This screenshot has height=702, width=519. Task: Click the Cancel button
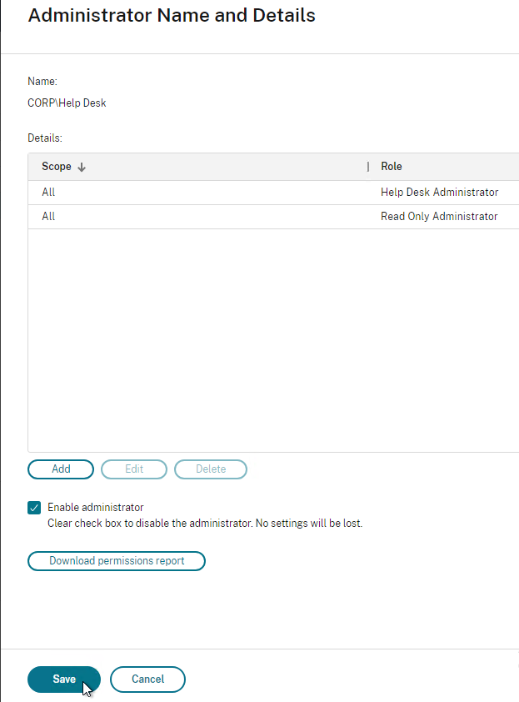coord(147,679)
